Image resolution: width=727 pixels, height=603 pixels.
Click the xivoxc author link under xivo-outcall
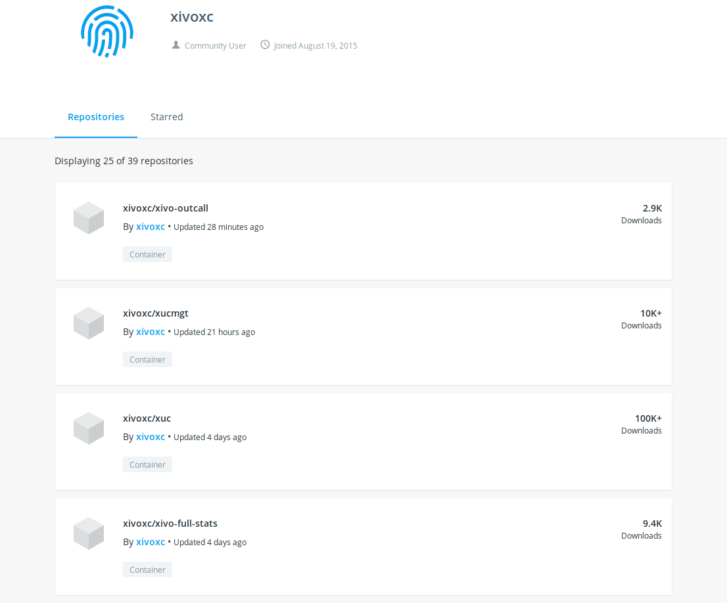(x=151, y=227)
